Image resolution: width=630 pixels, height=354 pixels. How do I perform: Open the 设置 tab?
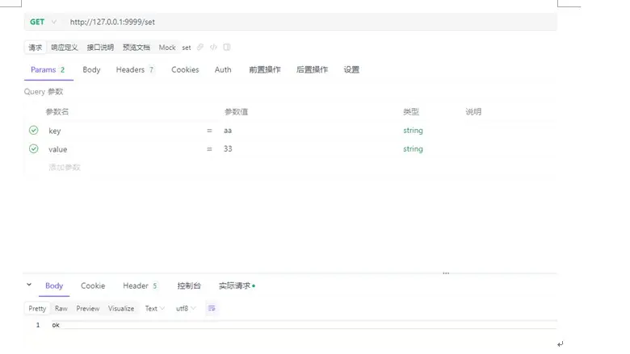[x=351, y=70]
